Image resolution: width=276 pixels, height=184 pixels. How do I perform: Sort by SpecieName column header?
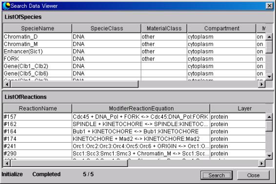[x=38, y=28]
